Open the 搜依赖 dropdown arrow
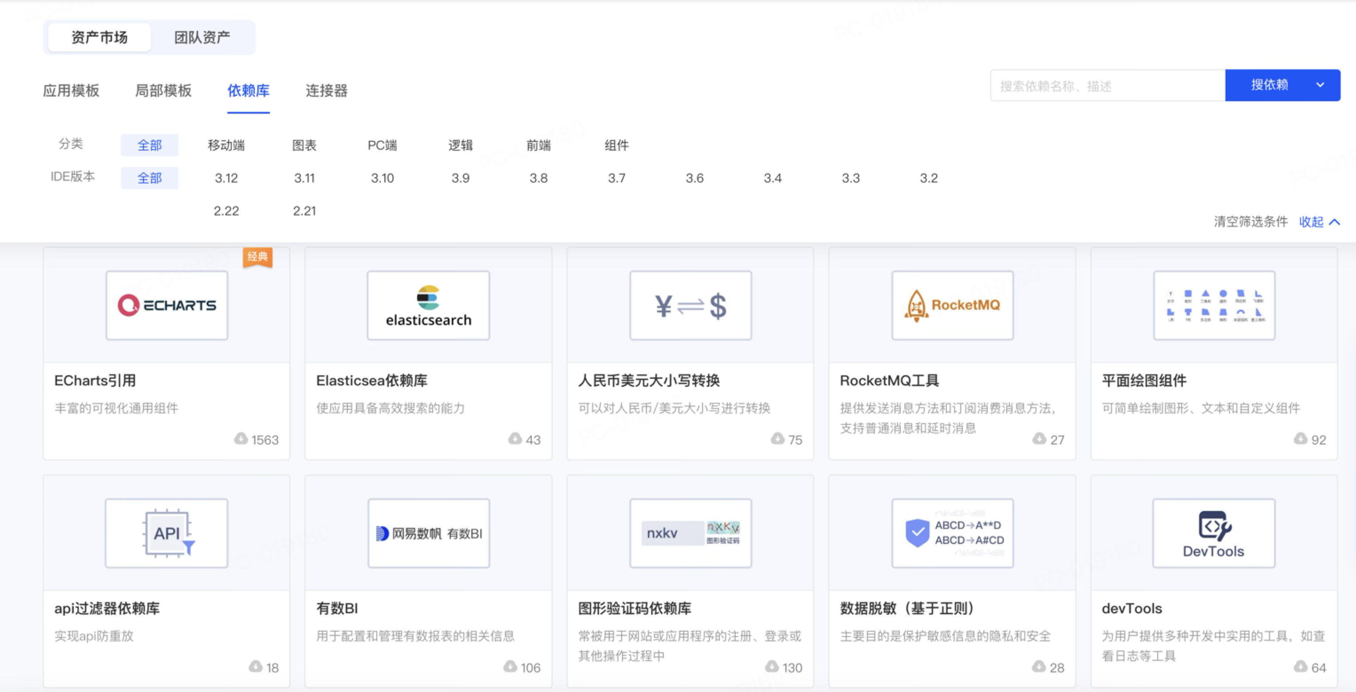Screen dimensions: 1356x692 [1320, 85]
